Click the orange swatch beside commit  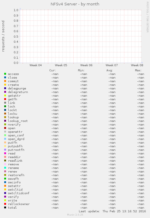(x=5, y=81)
